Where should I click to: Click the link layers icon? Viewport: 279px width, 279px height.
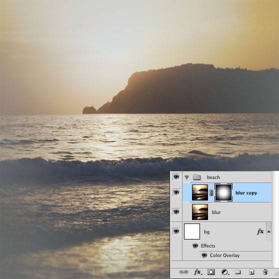pyautogui.click(x=183, y=272)
